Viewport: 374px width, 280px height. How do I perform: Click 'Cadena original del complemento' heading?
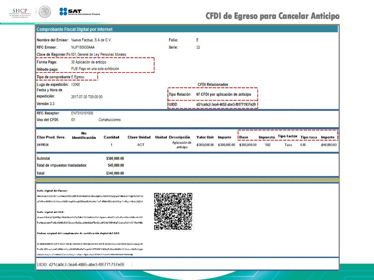click(79, 233)
